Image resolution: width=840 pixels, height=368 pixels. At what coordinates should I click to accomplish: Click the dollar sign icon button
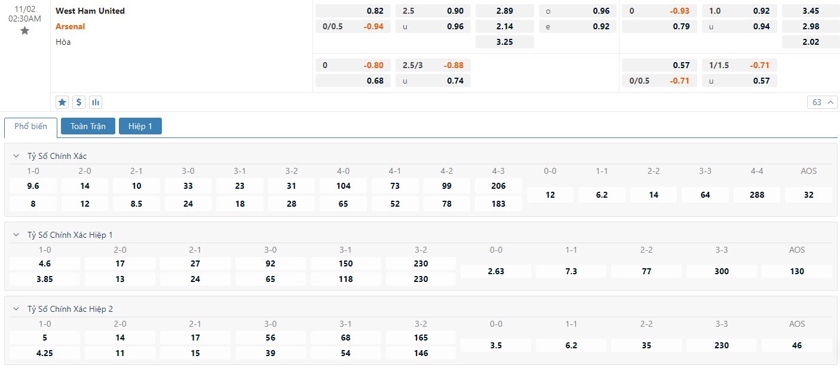pyautogui.click(x=79, y=102)
